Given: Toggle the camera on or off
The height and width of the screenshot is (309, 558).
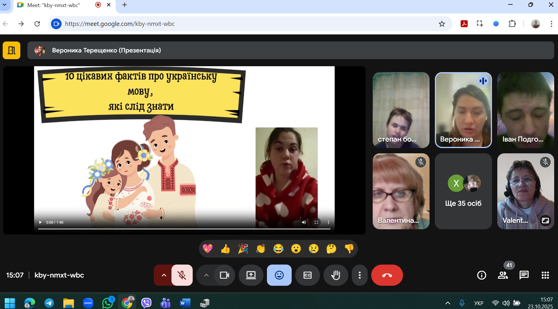Looking at the screenshot, I should [x=224, y=275].
